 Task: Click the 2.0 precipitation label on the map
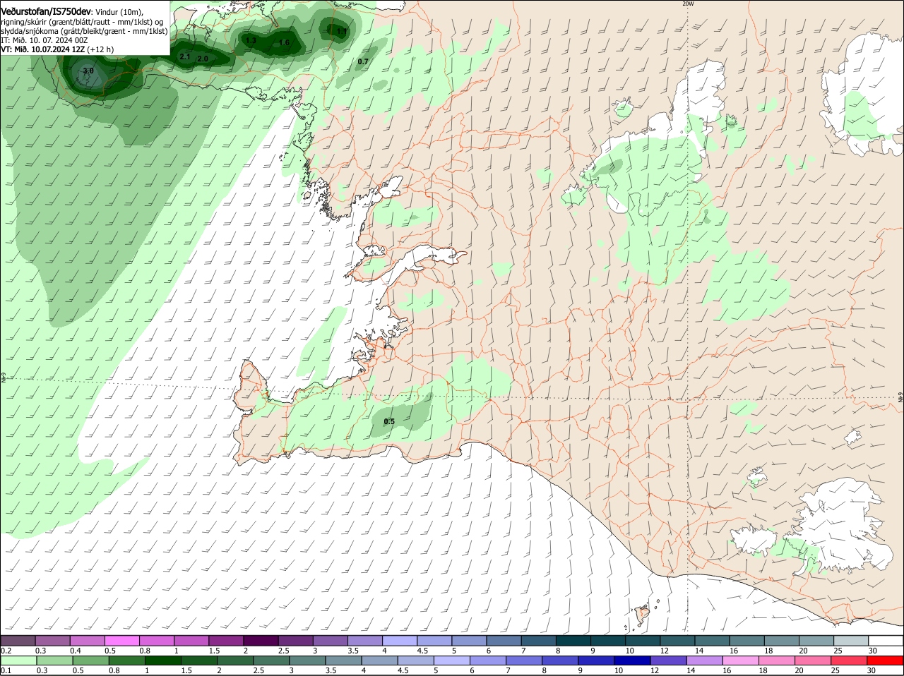point(203,59)
